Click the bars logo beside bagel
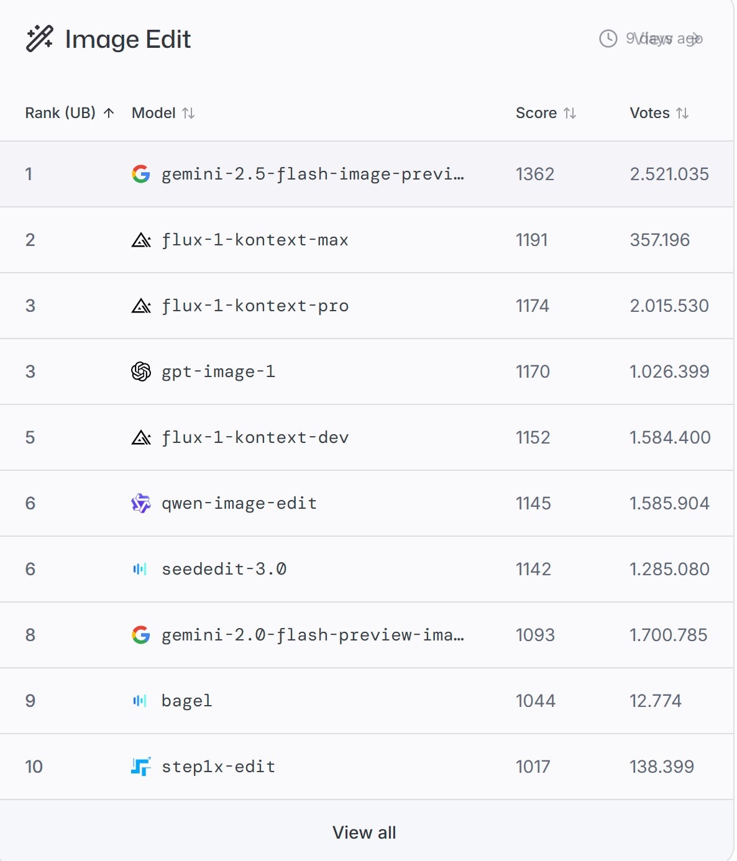This screenshot has height=861, width=737. tap(140, 701)
